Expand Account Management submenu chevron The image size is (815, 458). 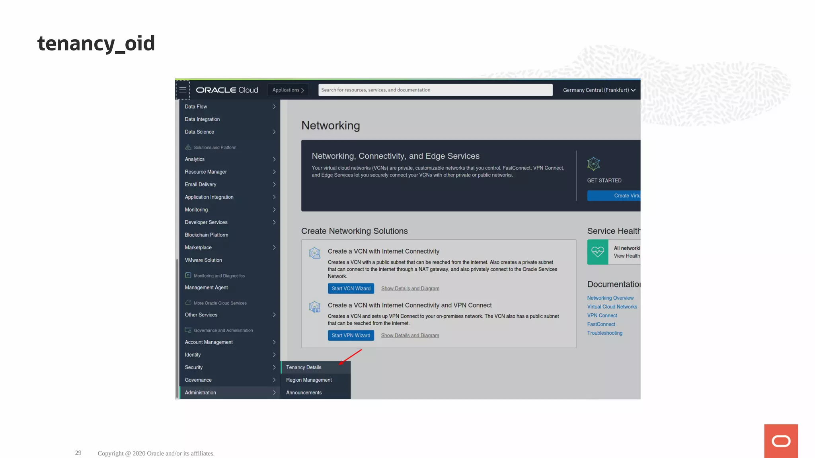(274, 342)
